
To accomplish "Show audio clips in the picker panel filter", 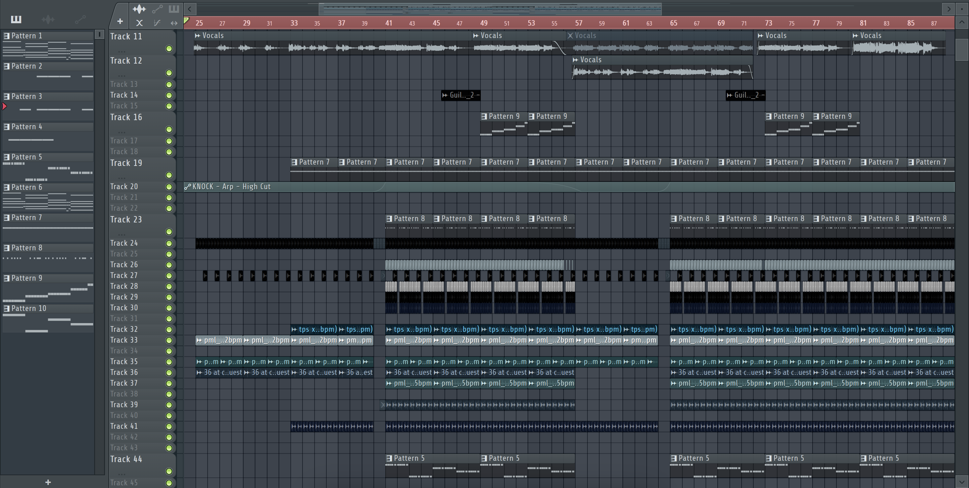I will tap(48, 19).
